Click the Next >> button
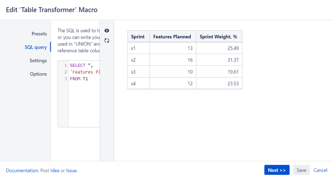This screenshot has height=177, width=333. point(277,170)
